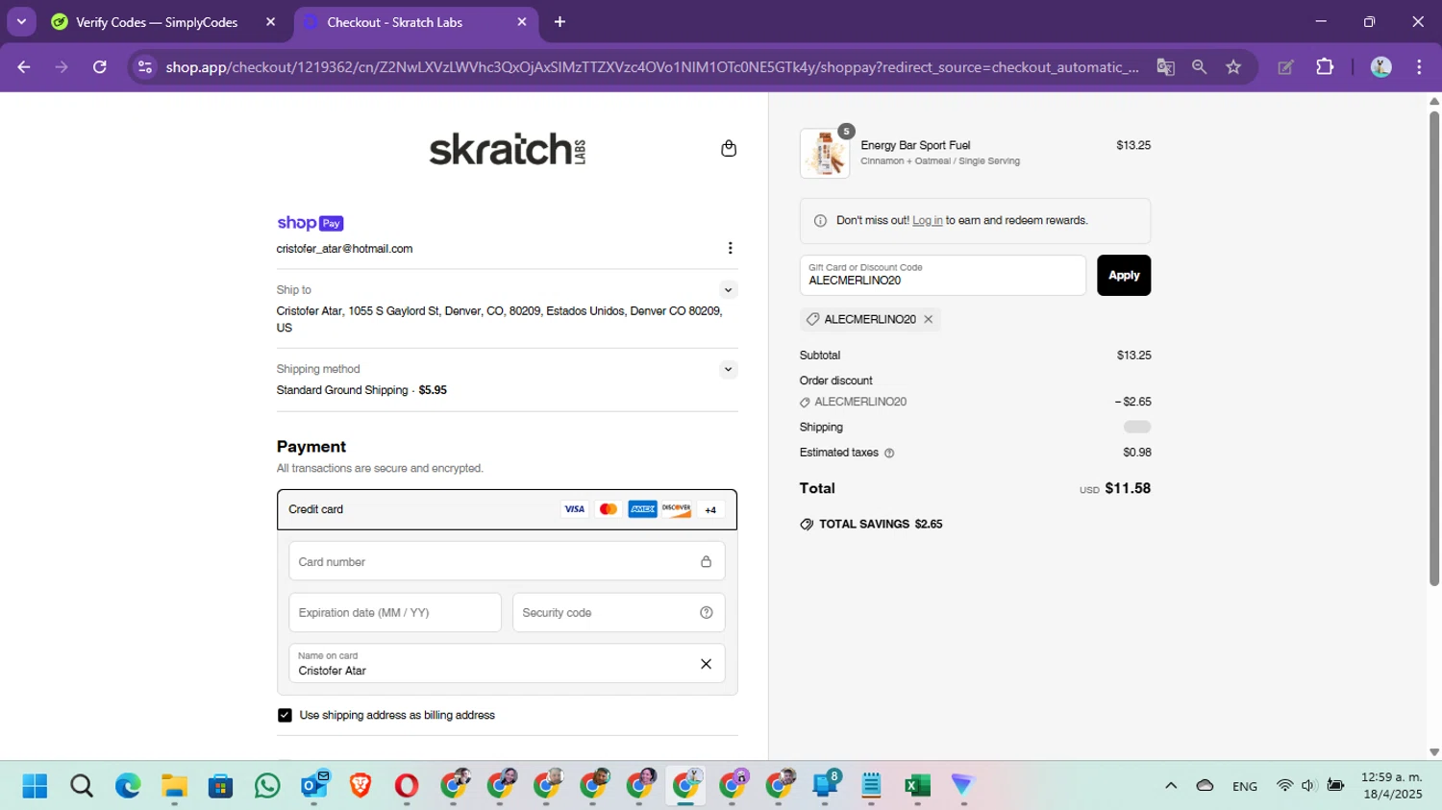
Task: Open the browser profile avatar
Action: tap(1381, 67)
